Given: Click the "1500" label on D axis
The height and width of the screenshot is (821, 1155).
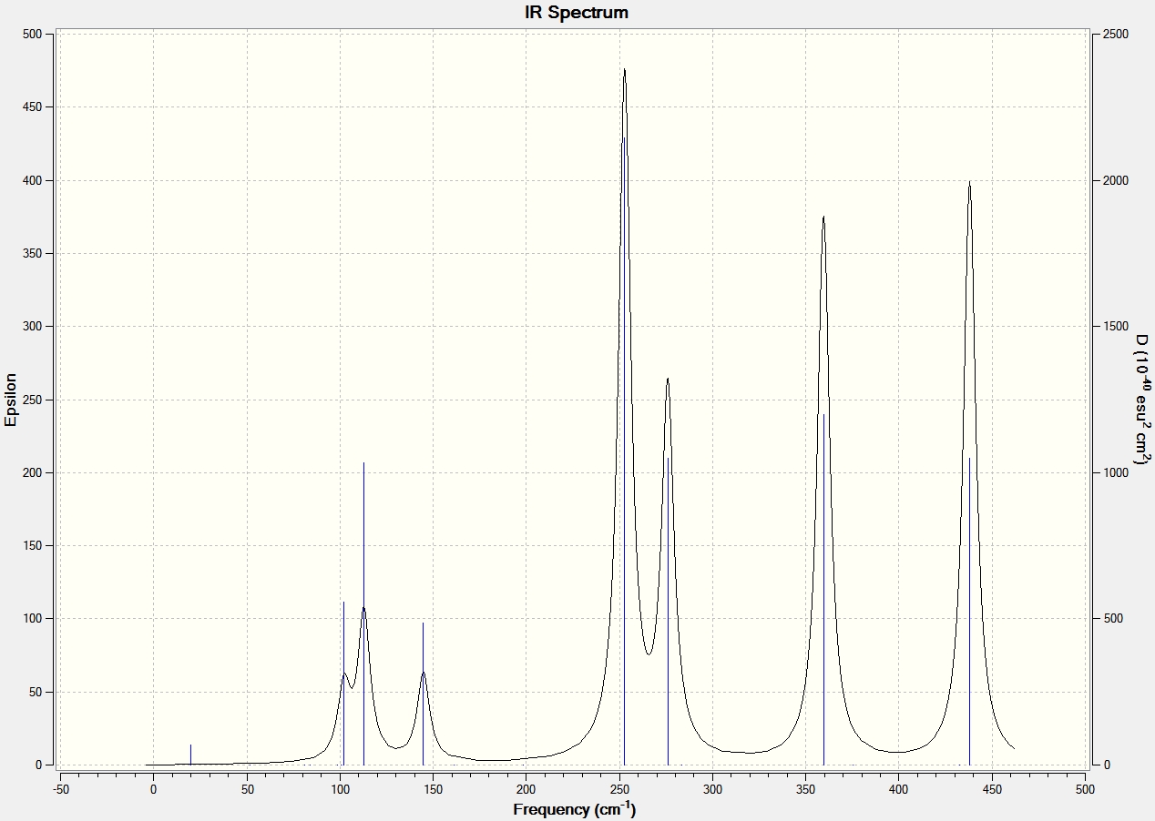Looking at the screenshot, I should point(1116,326).
